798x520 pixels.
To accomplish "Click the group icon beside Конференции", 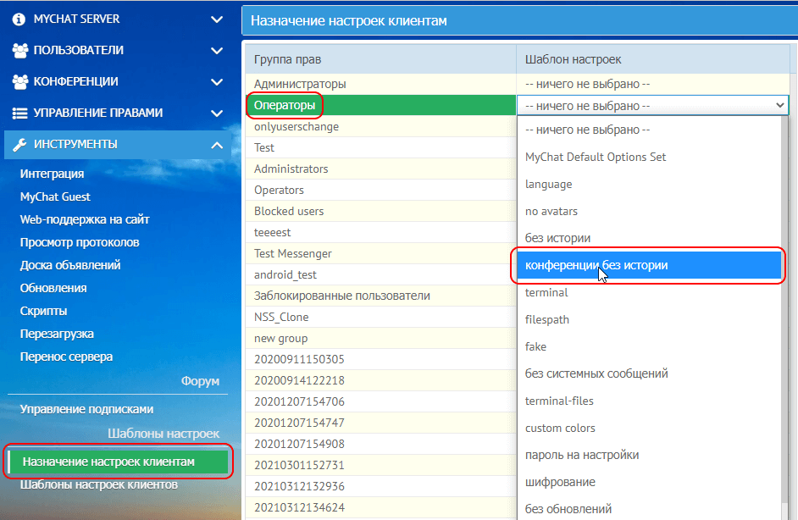I will pos(20,81).
